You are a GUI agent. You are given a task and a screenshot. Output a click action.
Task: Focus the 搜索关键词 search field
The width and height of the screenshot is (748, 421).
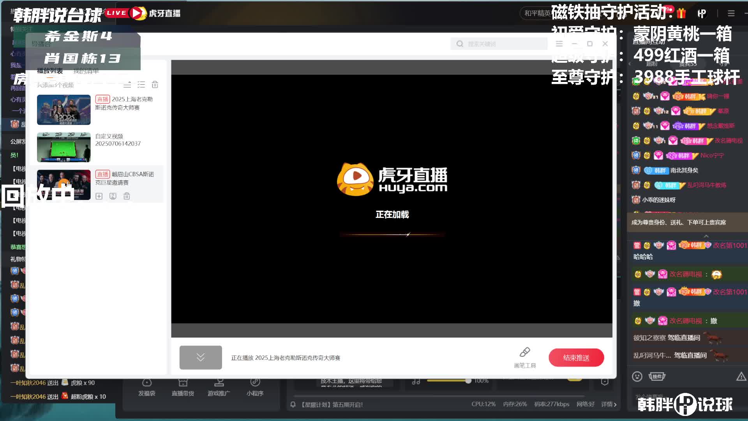(499, 44)
